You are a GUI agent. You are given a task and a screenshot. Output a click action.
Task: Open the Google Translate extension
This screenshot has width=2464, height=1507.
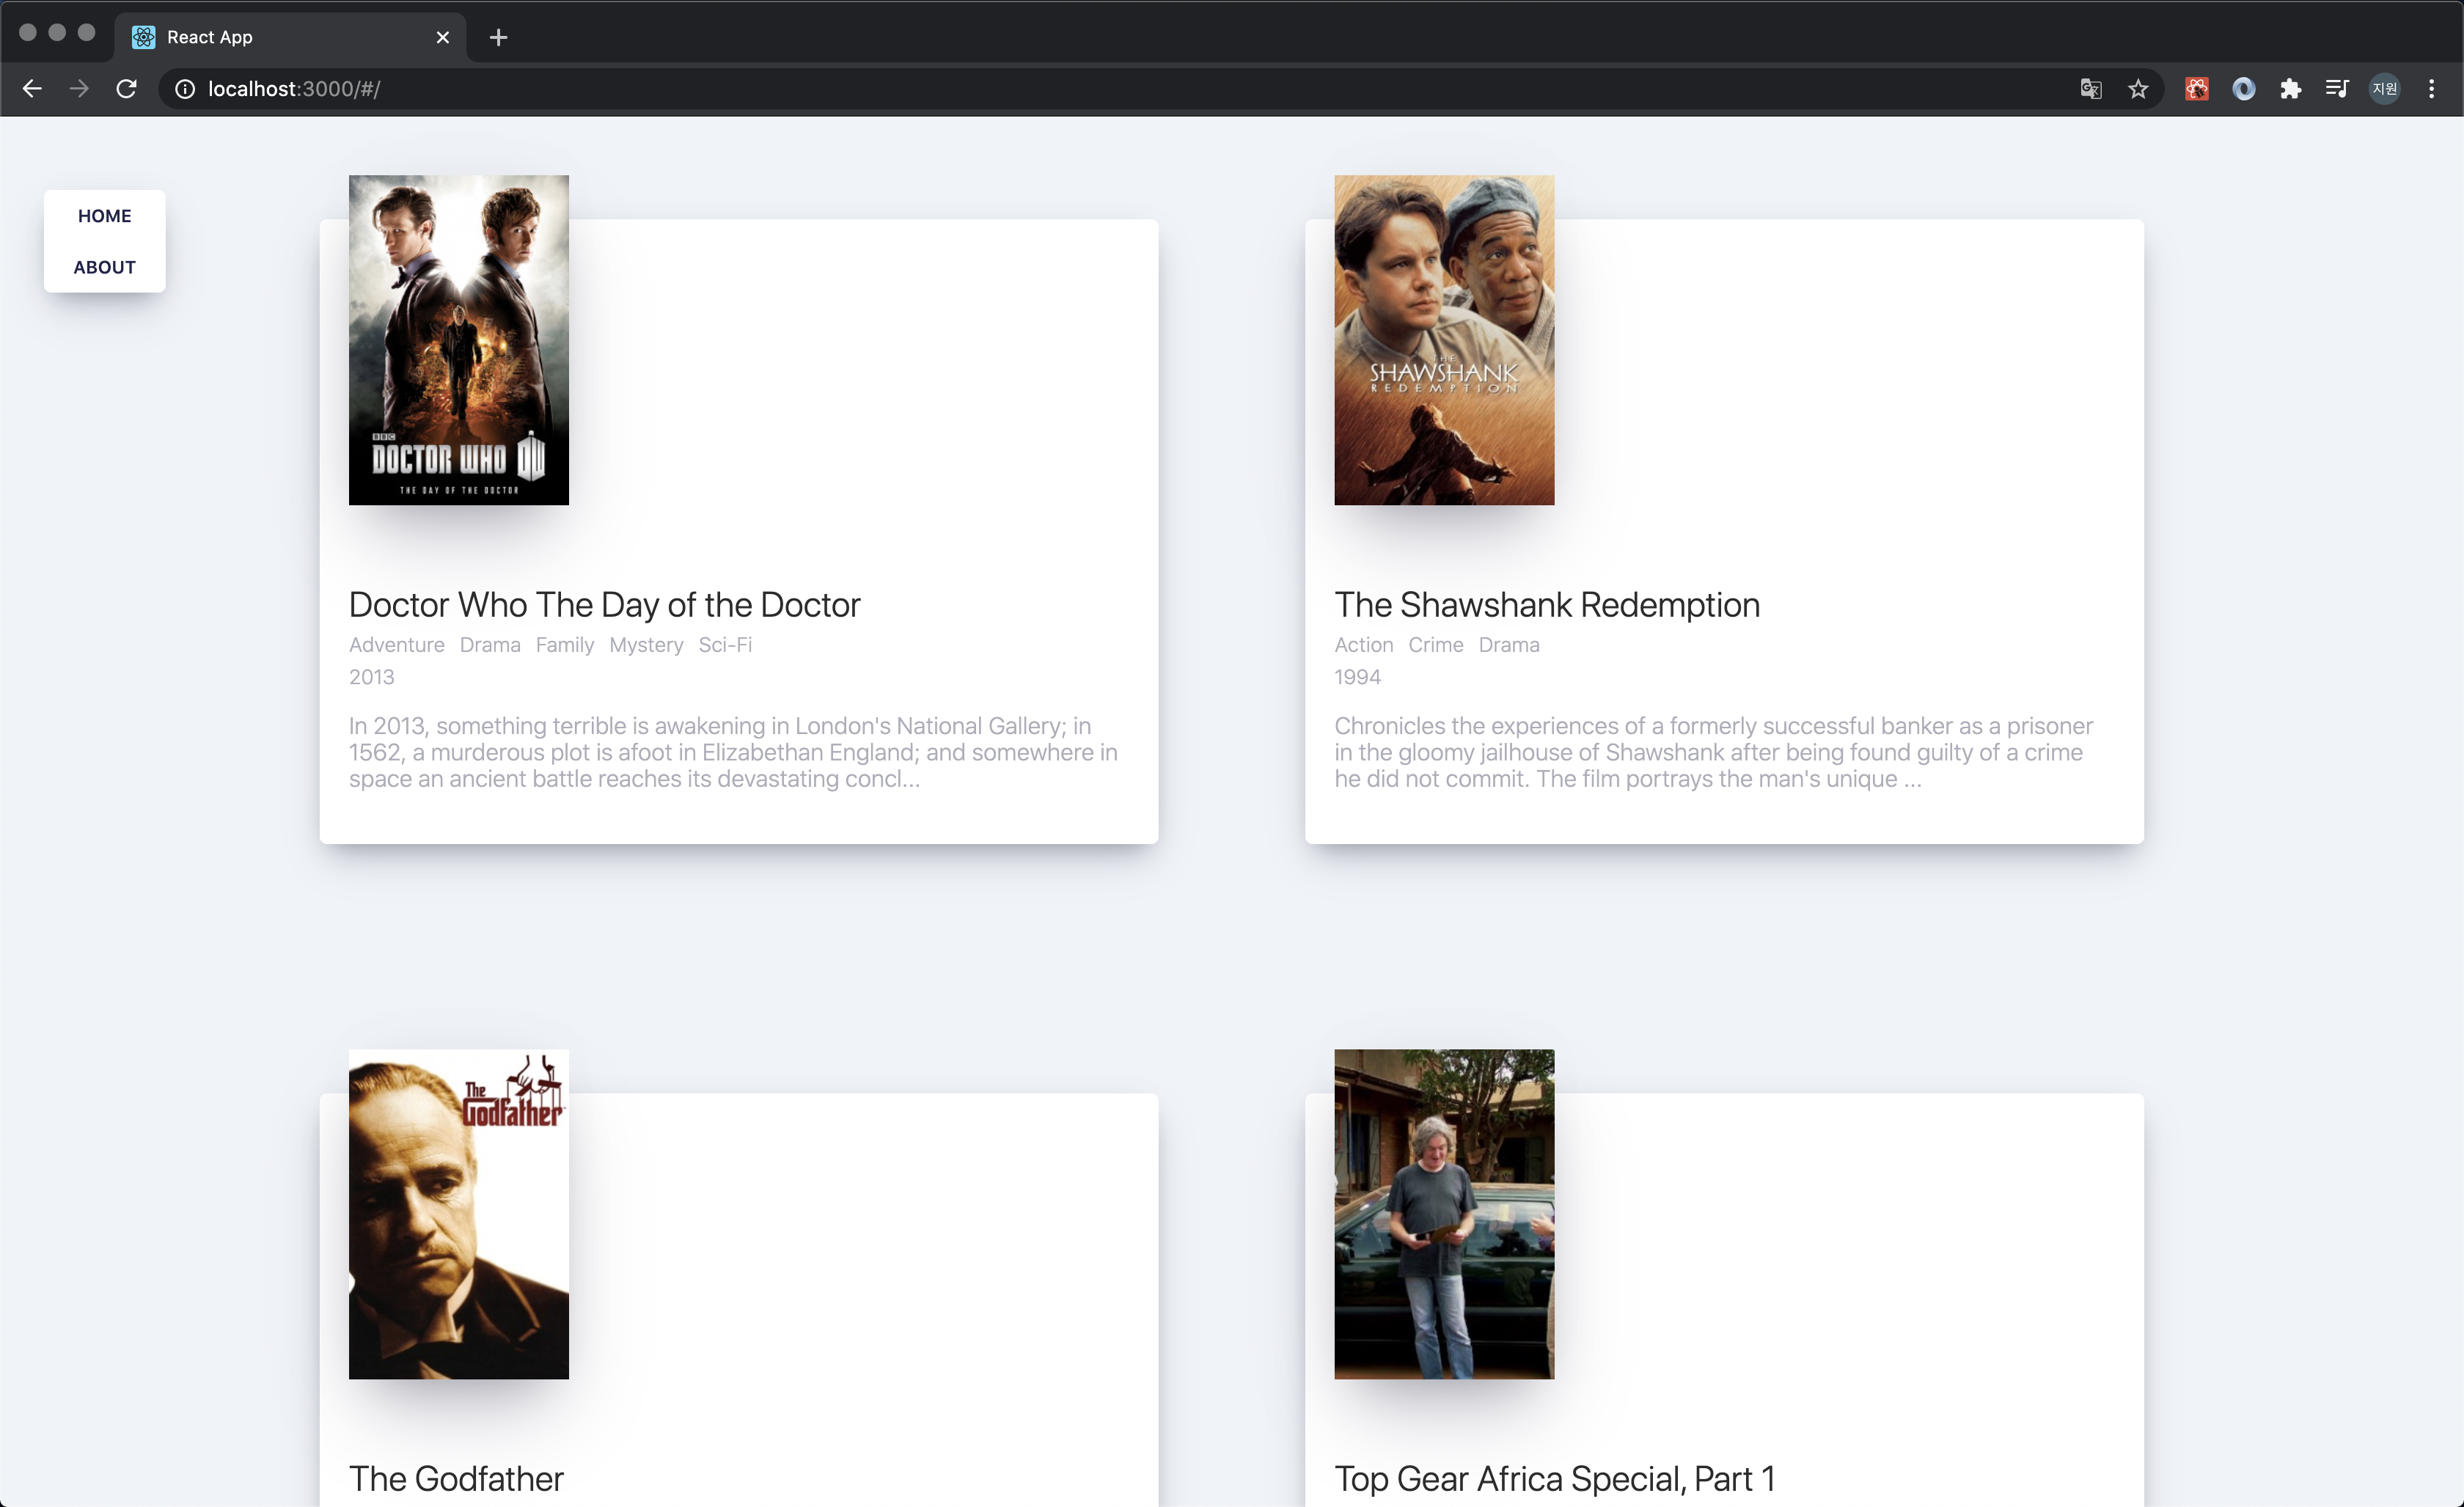click(2089, 88)
